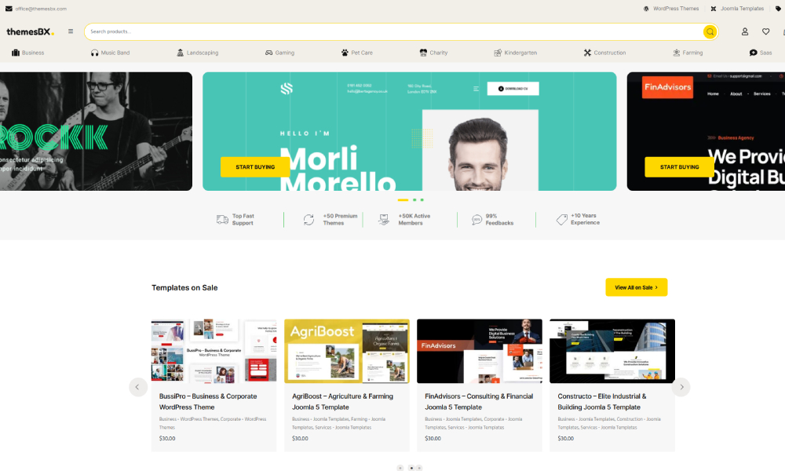Viewport: 785px width, 471px height.
Task: Click the previous arrow on templates carousel
Action: tap(138, 387)
